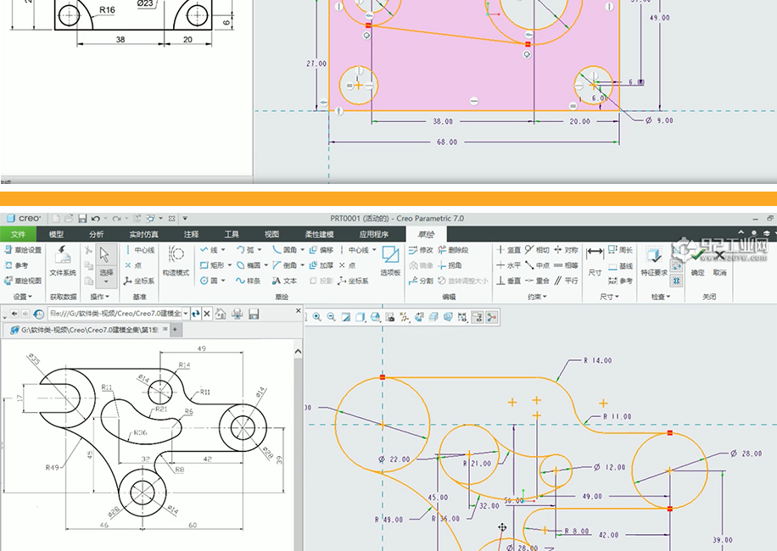Toggle Construction Mode (构造模式)
The image size is (777, 551).
176,261
